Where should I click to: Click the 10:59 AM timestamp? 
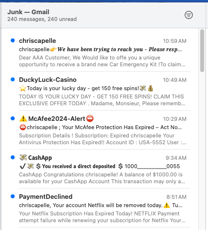pyautogui.click(x=174, y=41)
